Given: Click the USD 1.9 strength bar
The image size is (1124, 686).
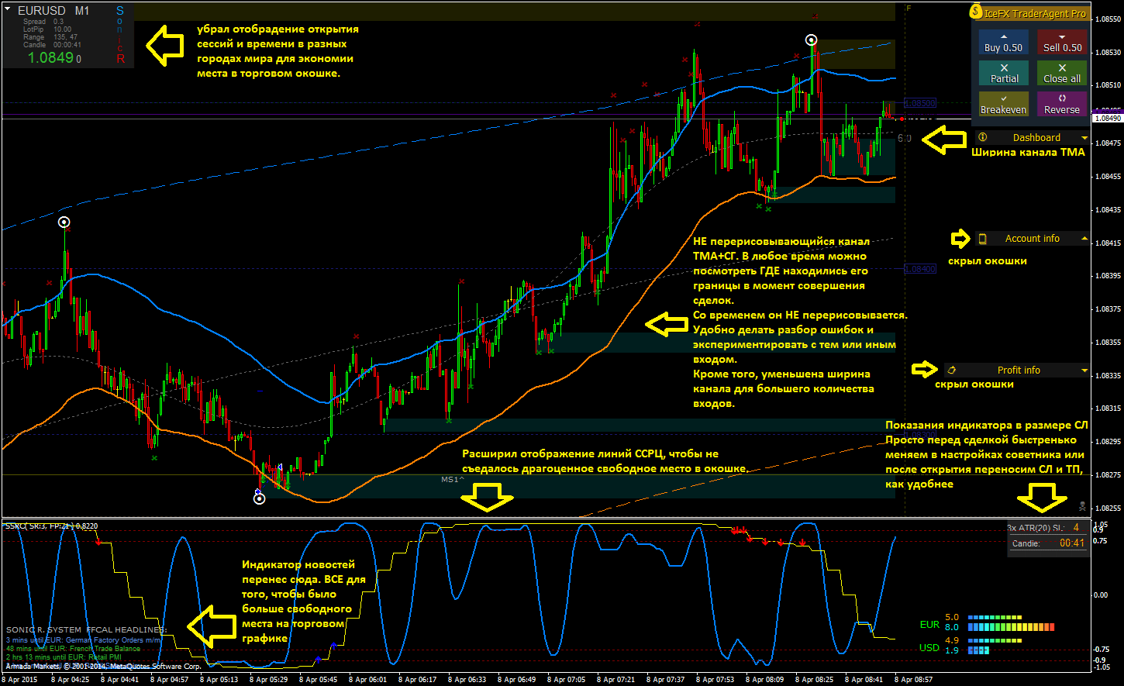Looking at the screenshot, I should point(978,650).
